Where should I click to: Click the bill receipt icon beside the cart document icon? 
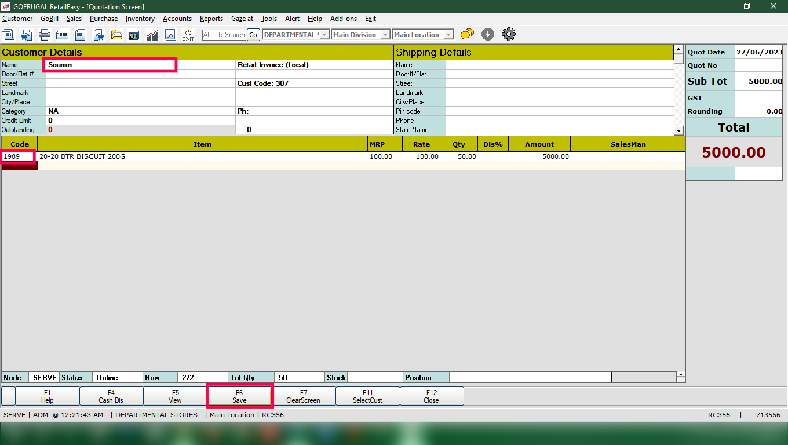point(9,35)
